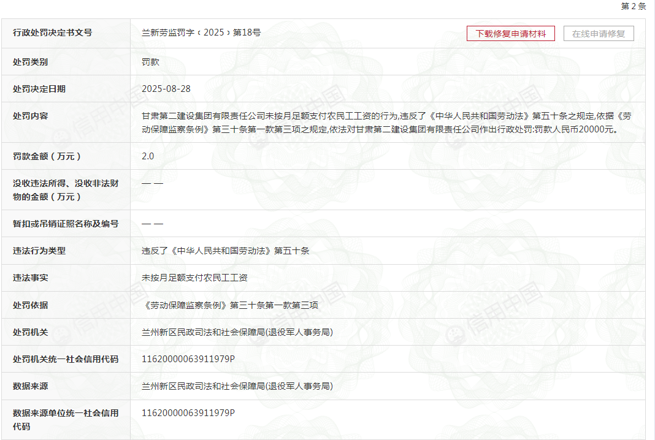This screenshot has width=655, height=440.
Task: Click the authority name in 数据来源 row
Action: 237,386
